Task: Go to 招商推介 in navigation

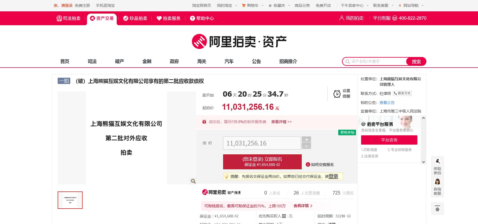Action: pos(288,61)
